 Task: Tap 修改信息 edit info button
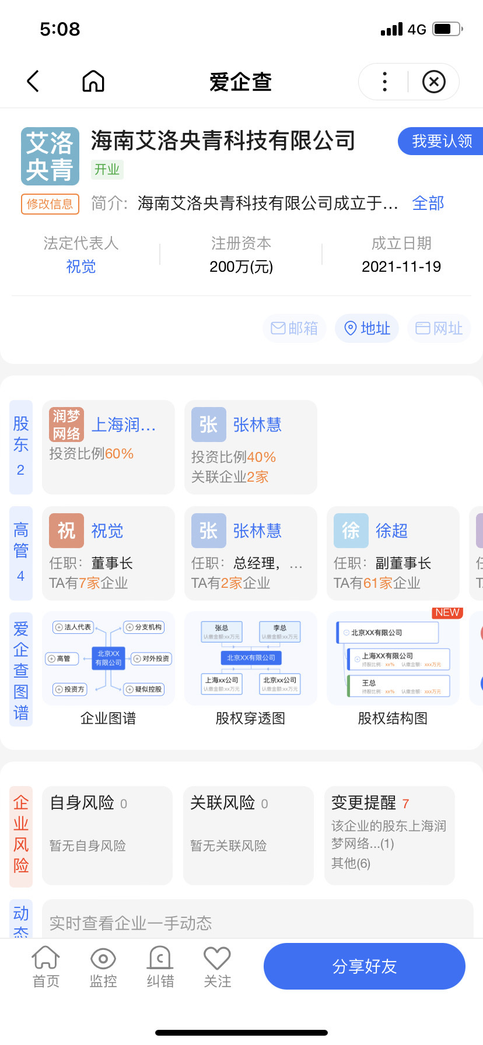[50, 204]
